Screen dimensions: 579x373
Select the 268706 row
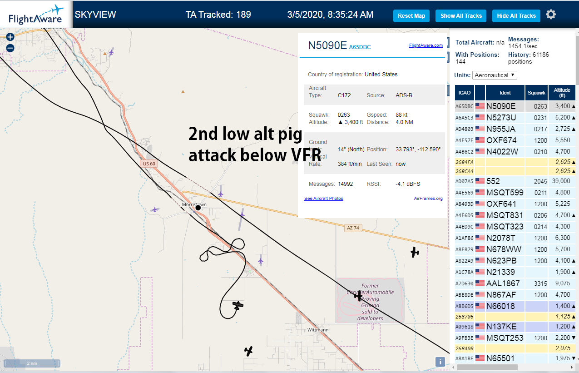(x=515, y=317)
